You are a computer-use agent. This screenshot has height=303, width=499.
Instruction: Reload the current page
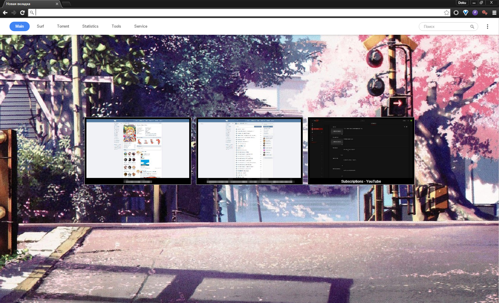22,12
